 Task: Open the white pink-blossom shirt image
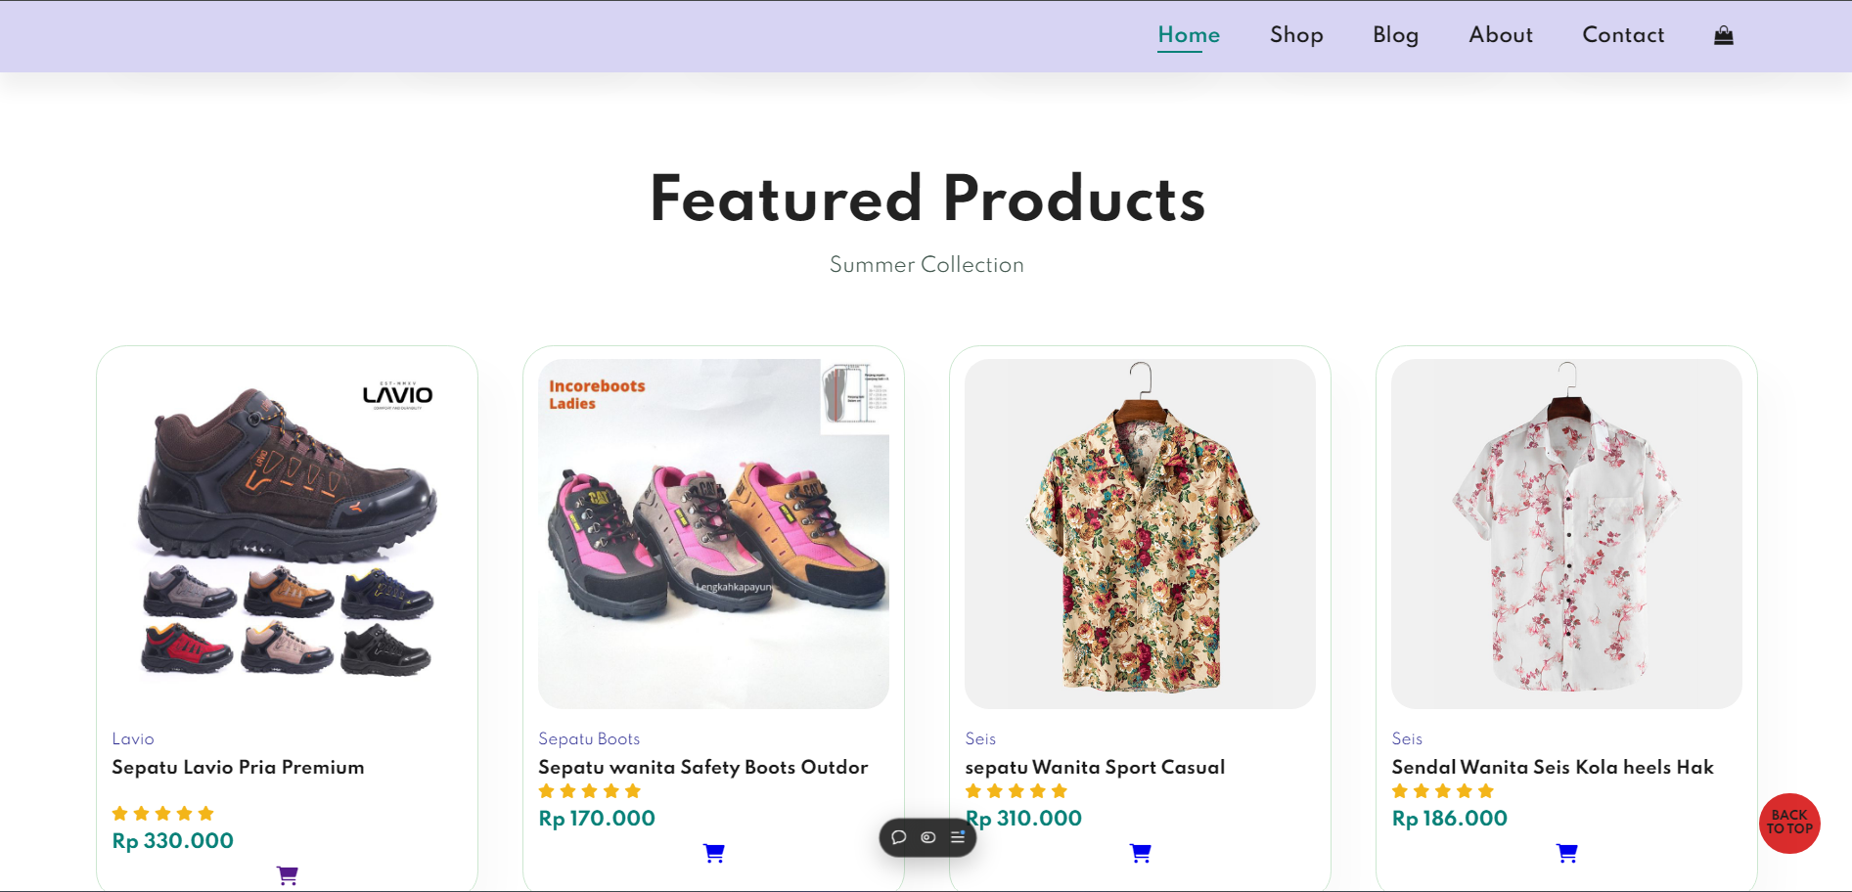(1566, 533)
